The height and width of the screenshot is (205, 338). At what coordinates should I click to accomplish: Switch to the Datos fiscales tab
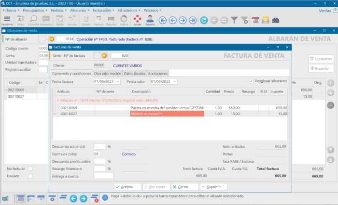(x=134, y=73)
